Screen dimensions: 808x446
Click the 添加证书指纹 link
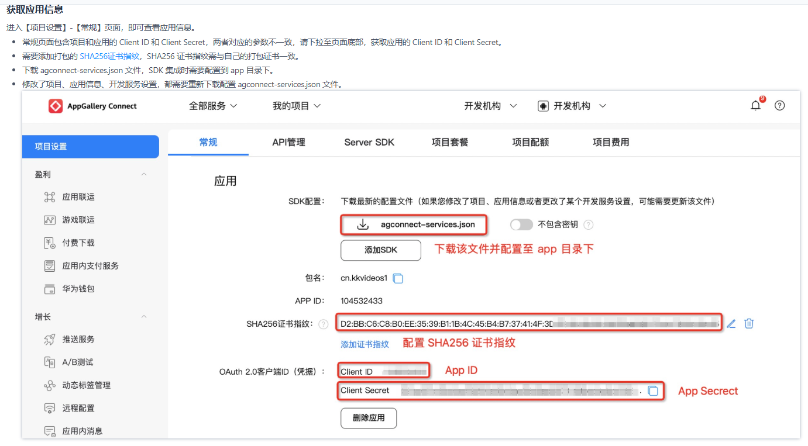pyautogui.click(x=365, y=344)
